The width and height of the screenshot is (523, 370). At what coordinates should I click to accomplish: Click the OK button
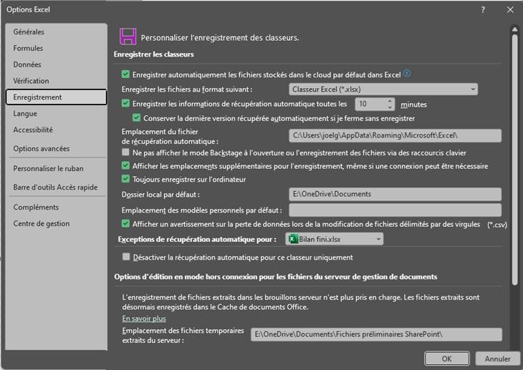pyautogui.click(x=446, y=359)
